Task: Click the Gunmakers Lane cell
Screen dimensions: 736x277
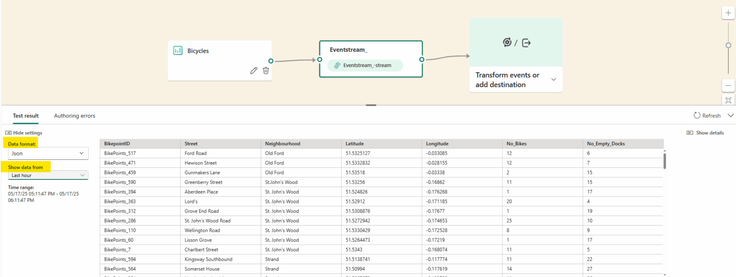Action: click(221, 172)
